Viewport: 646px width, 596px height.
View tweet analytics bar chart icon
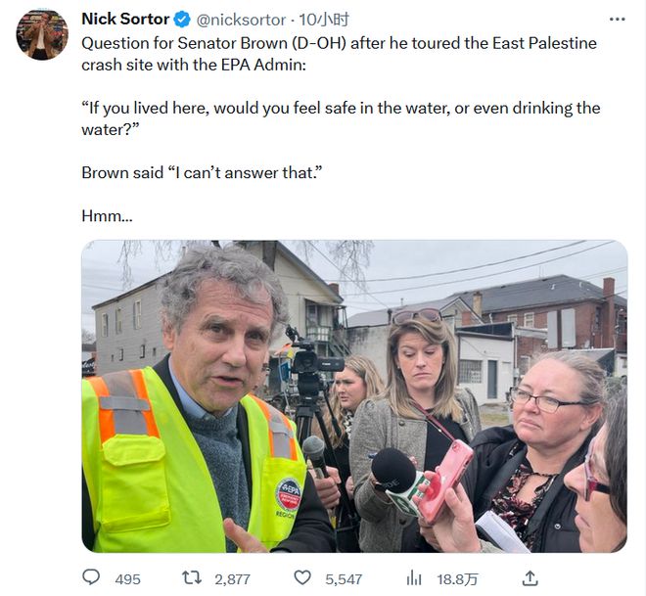(414, 578)
